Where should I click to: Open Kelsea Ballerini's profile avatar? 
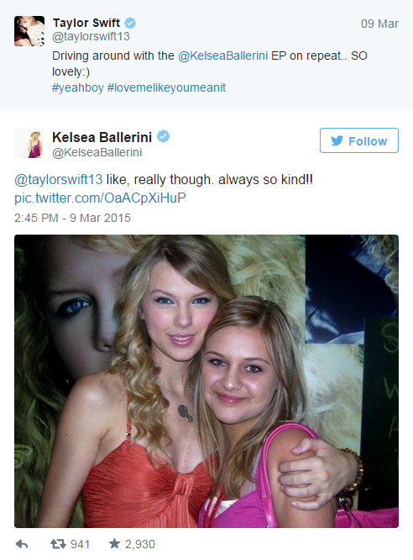point(29,143)
